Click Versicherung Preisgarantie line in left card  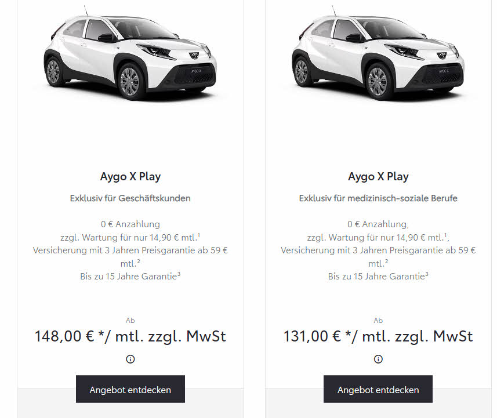click(x=130, y=257)
